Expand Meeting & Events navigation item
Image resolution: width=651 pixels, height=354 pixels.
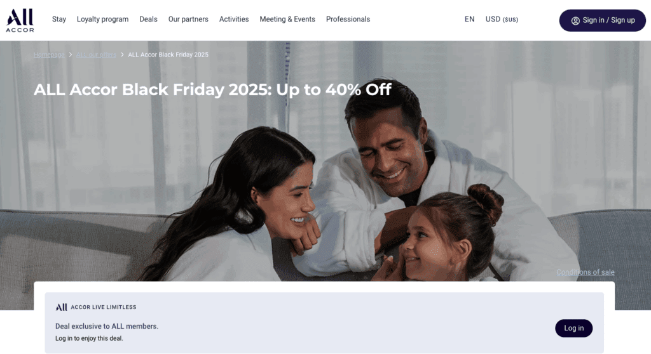pyautogui.click(x=287, y=20)
